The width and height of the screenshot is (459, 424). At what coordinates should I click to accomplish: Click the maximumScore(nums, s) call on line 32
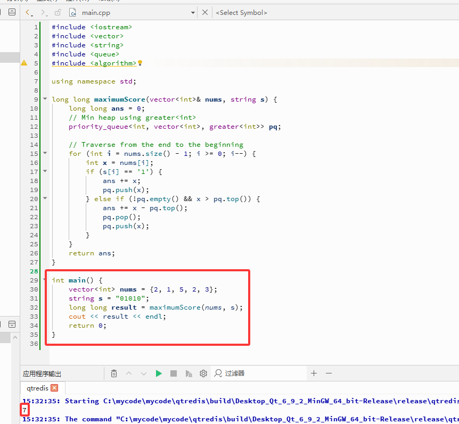(x=196, y=307)
